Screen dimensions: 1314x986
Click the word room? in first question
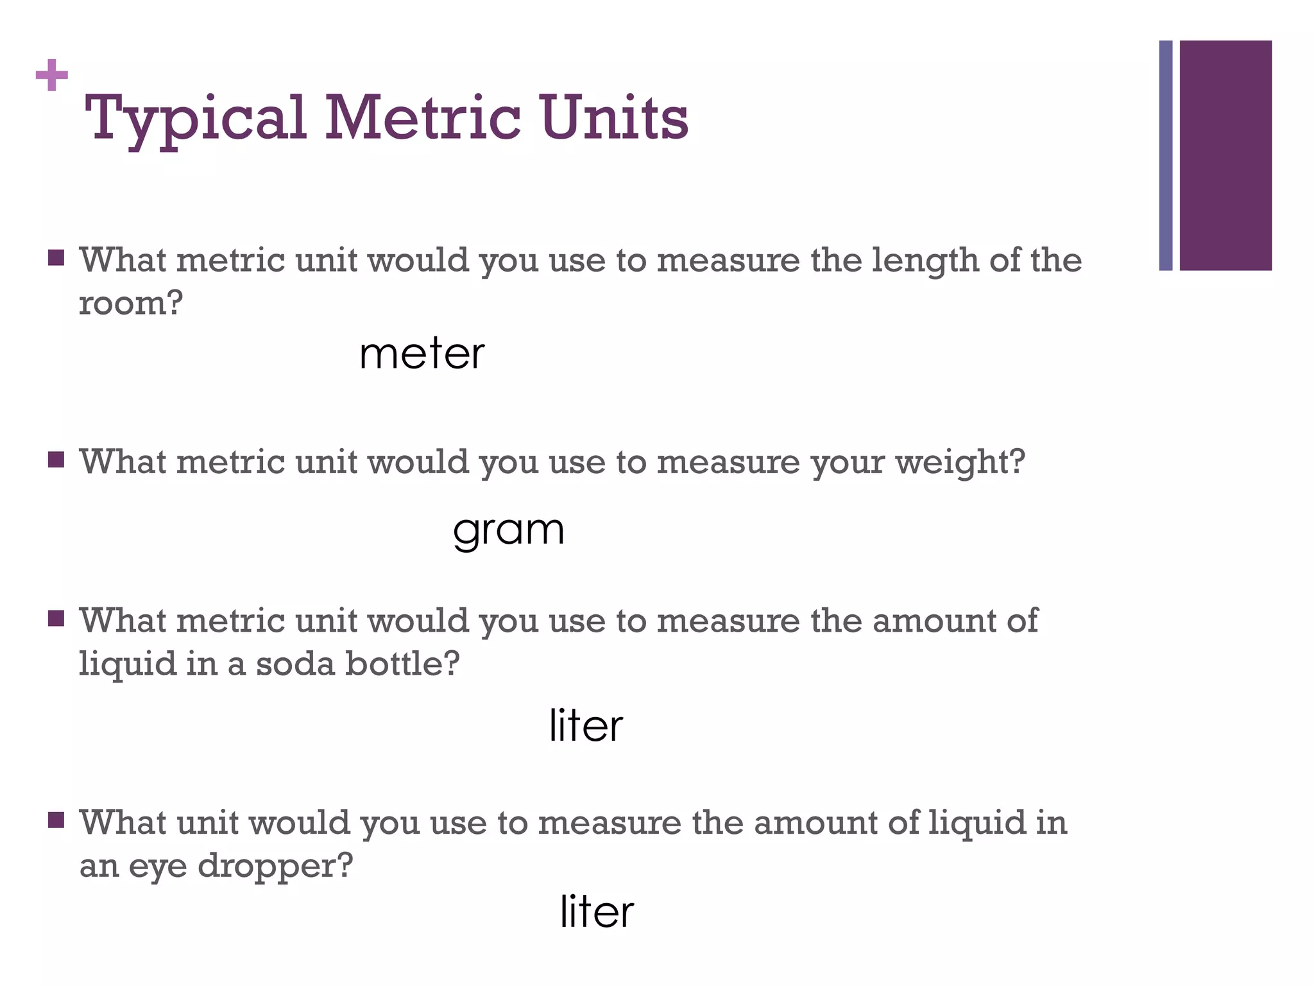coord(131,303)
